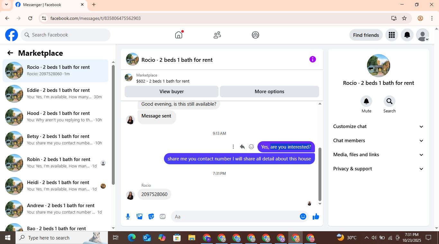
Task: Open the browser three-dot menu
Action: [x=432, y=18]
